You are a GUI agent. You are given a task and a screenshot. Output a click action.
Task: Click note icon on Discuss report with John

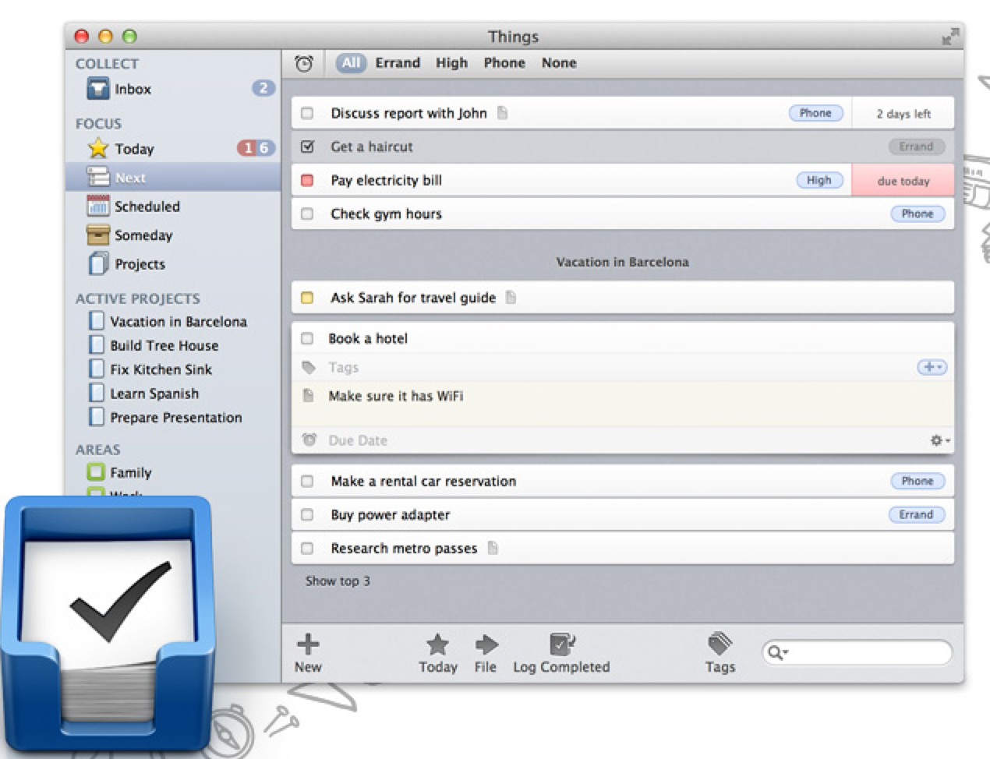click(x=503, y=113)
